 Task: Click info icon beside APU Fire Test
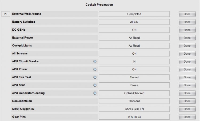(x=95, y=77)
